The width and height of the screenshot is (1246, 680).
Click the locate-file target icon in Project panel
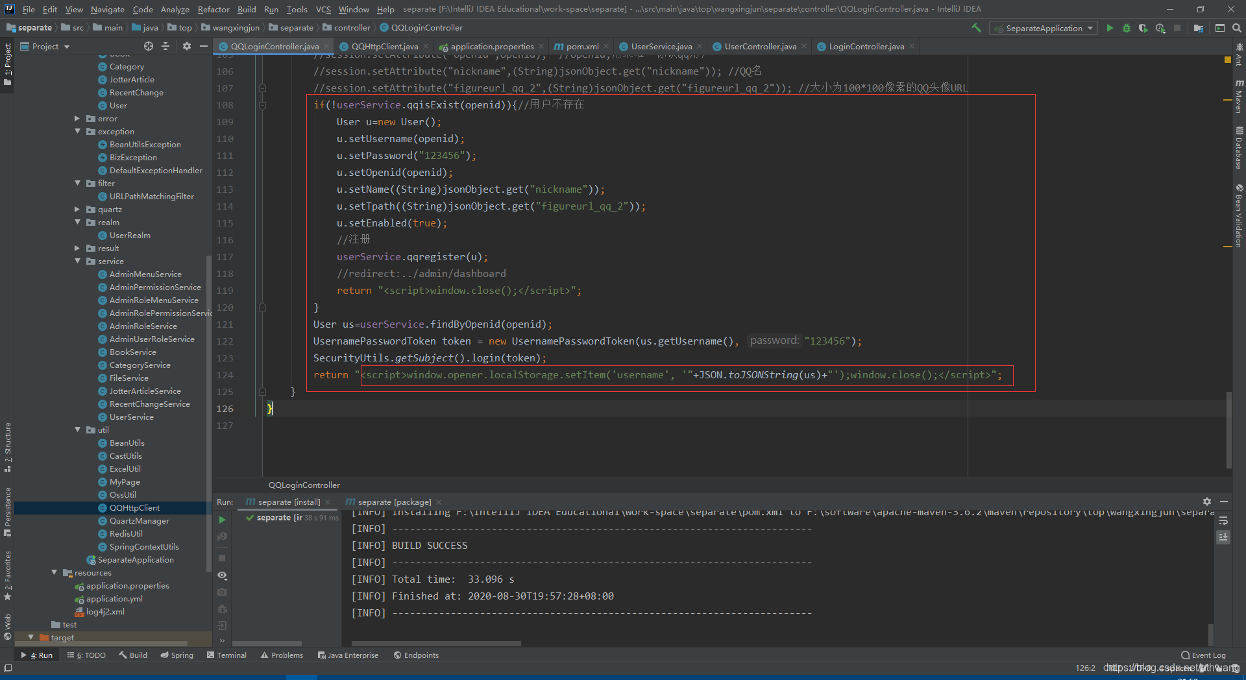coord(149,46)
